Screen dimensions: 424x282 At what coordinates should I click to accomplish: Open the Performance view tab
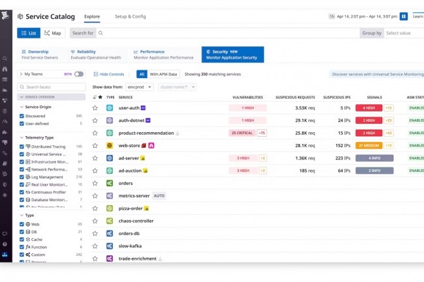point(164,55)
